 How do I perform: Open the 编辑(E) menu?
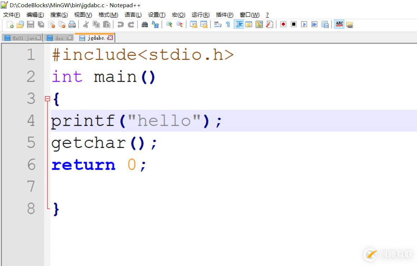pos(35,15)
